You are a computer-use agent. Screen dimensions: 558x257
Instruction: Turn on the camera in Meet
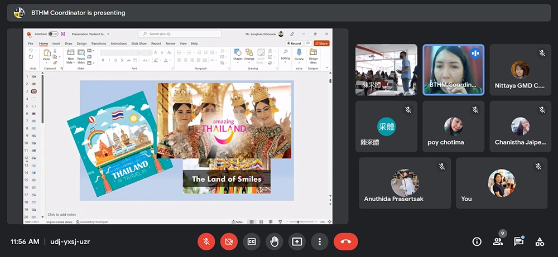pyautogui.click(x=229, y=242)
